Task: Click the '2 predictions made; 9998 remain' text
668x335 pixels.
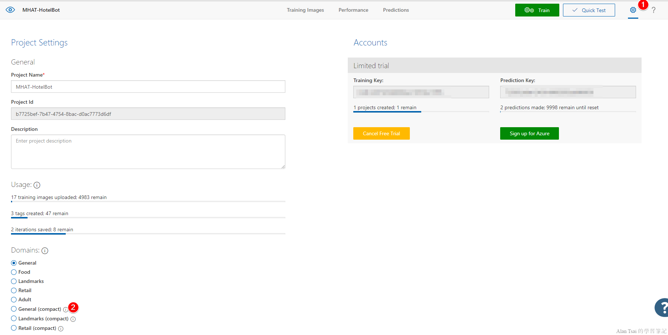Action: (x=549, y=107)
